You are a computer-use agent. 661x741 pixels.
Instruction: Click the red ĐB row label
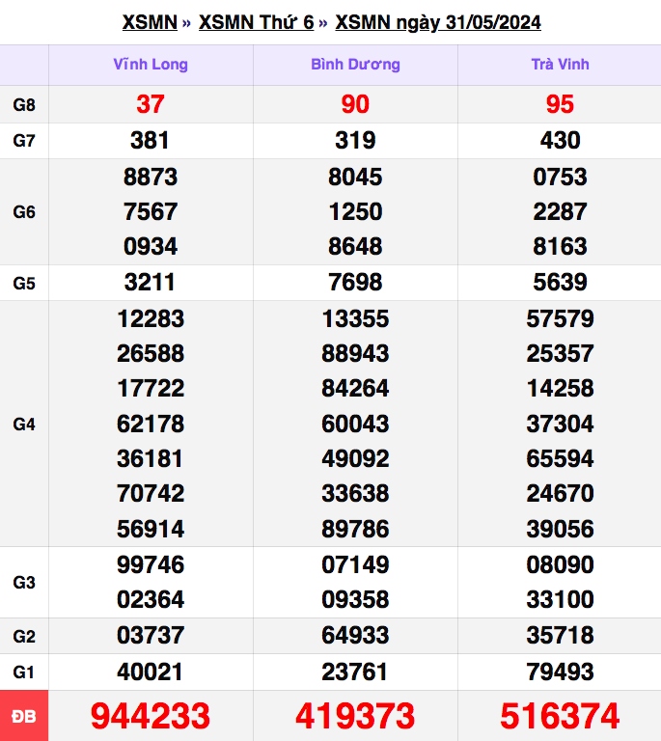pyautogui.click(x=24, y=716)
